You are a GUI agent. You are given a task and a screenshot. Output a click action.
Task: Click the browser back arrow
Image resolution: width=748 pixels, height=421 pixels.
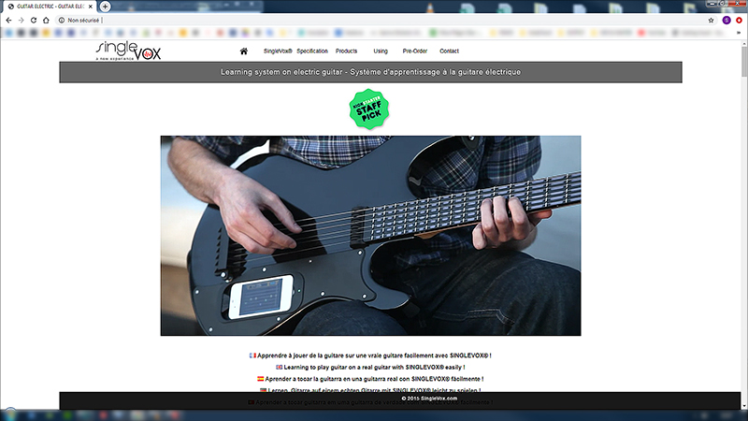coord(9,20)
